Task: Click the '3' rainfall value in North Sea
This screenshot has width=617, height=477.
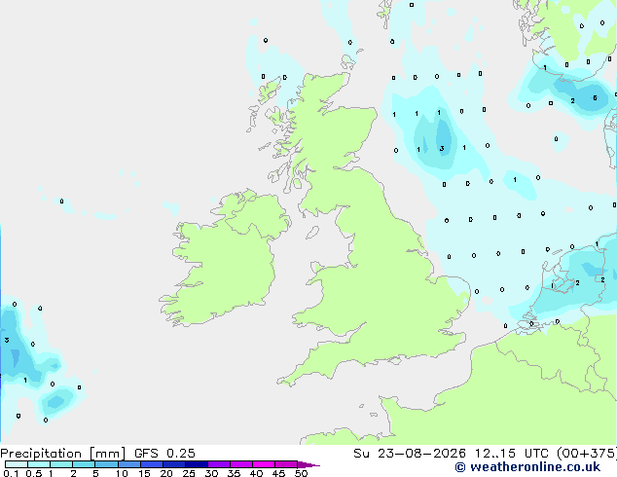Action: pos(442,148)
